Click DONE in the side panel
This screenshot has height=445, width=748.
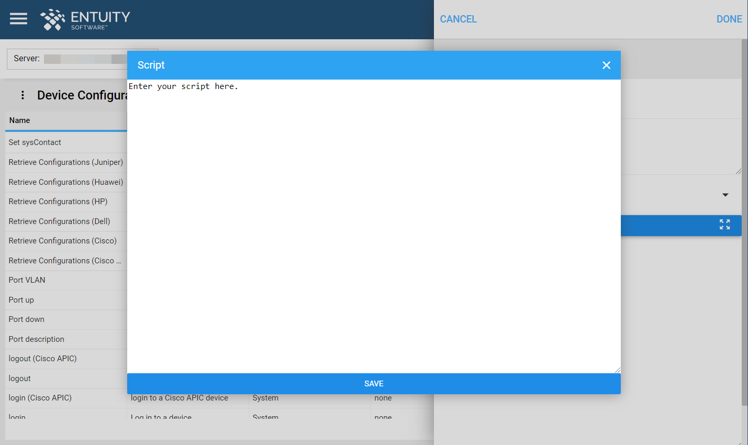(x=729, y=19)
